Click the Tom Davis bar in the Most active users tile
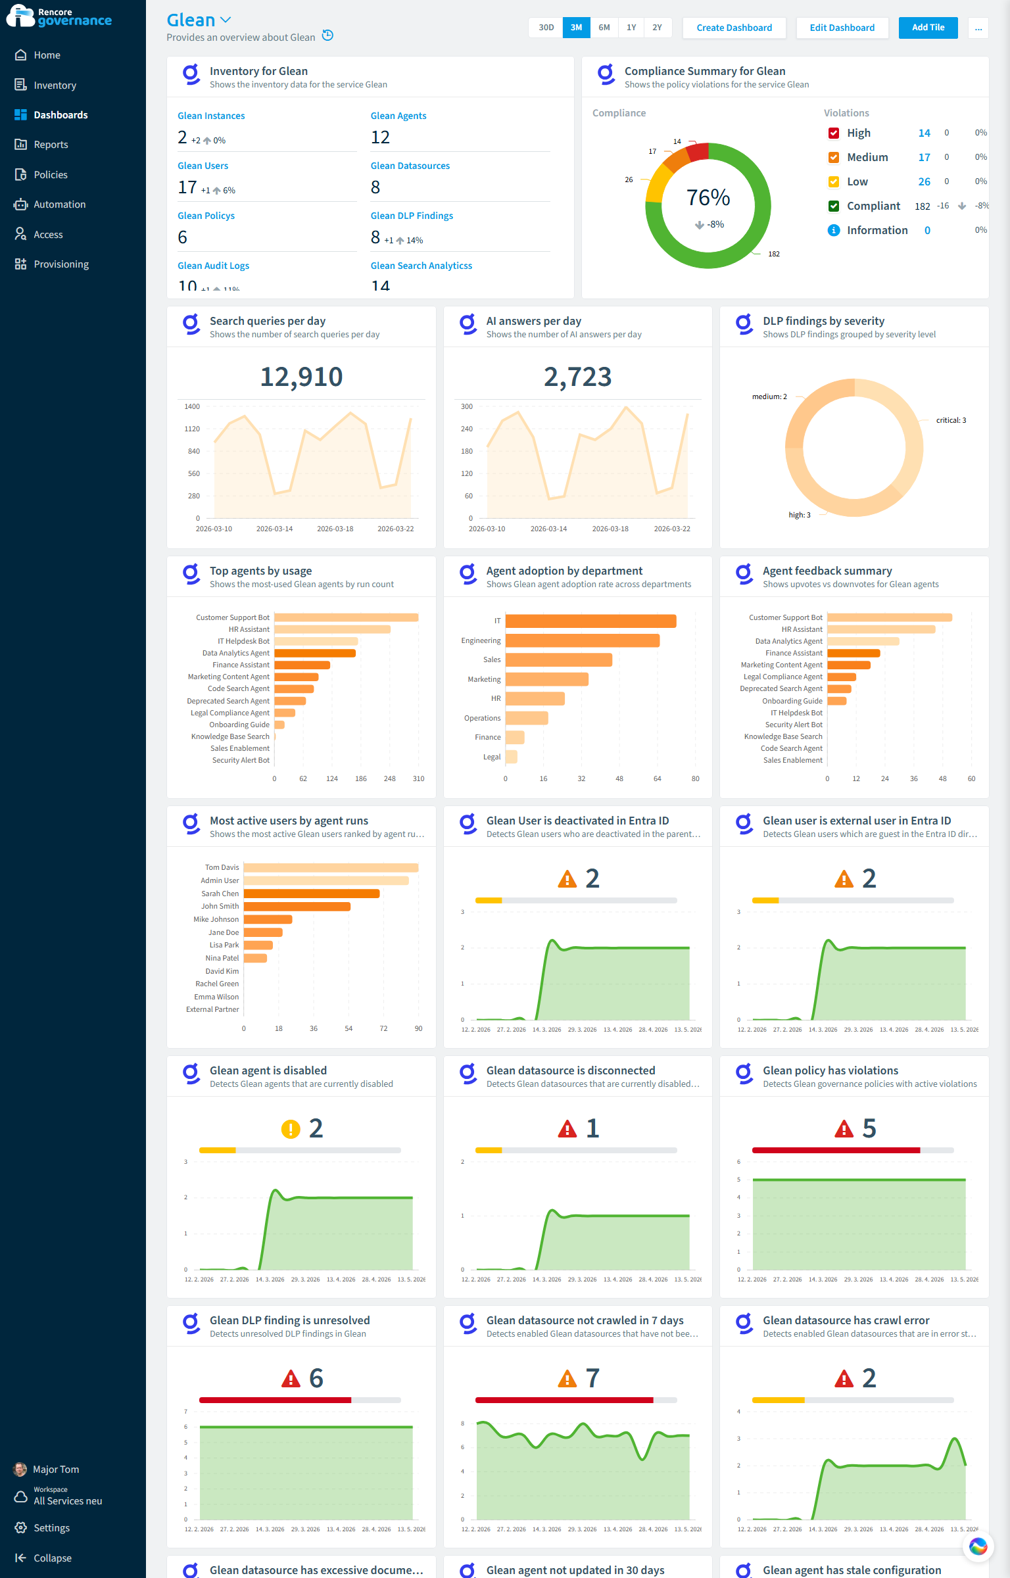 coord(331,867)
